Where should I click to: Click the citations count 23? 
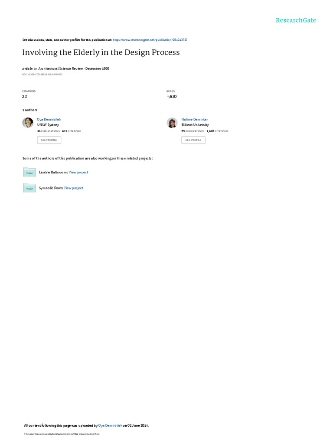(25, 97)
